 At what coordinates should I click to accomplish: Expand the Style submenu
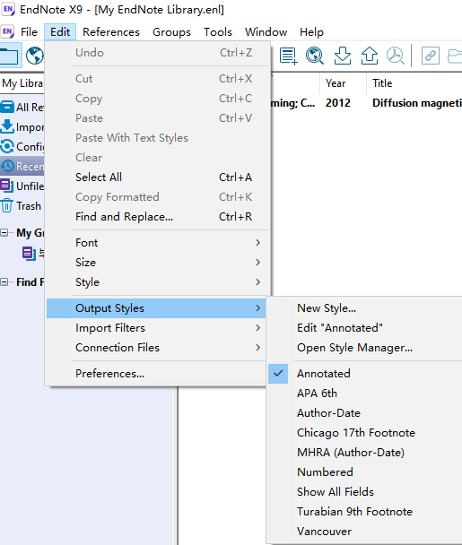pos(158,281)
